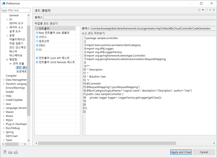Expand the 설정 tree node
This screenshot has width=217, height=158.
point(7,35)
